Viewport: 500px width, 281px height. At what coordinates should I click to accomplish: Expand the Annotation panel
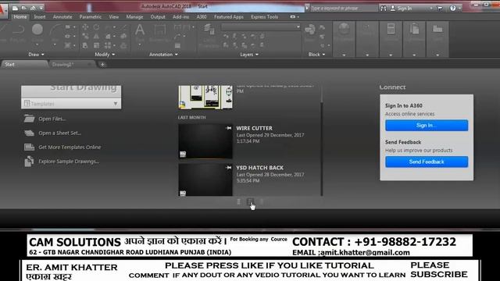tap(163, 55)
